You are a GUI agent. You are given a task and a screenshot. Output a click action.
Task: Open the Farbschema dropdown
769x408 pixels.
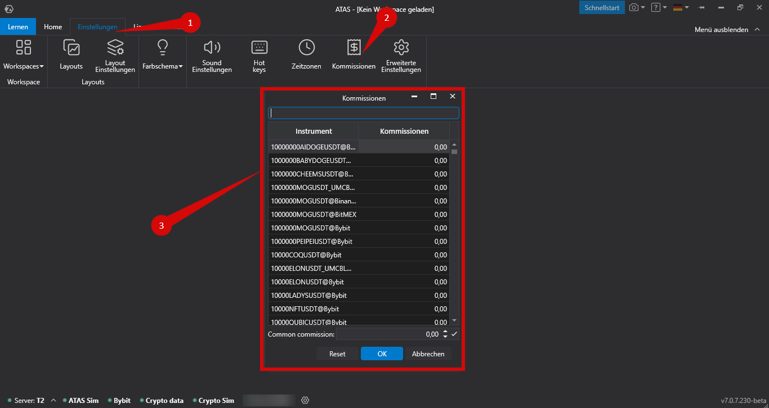click(163, 66)
